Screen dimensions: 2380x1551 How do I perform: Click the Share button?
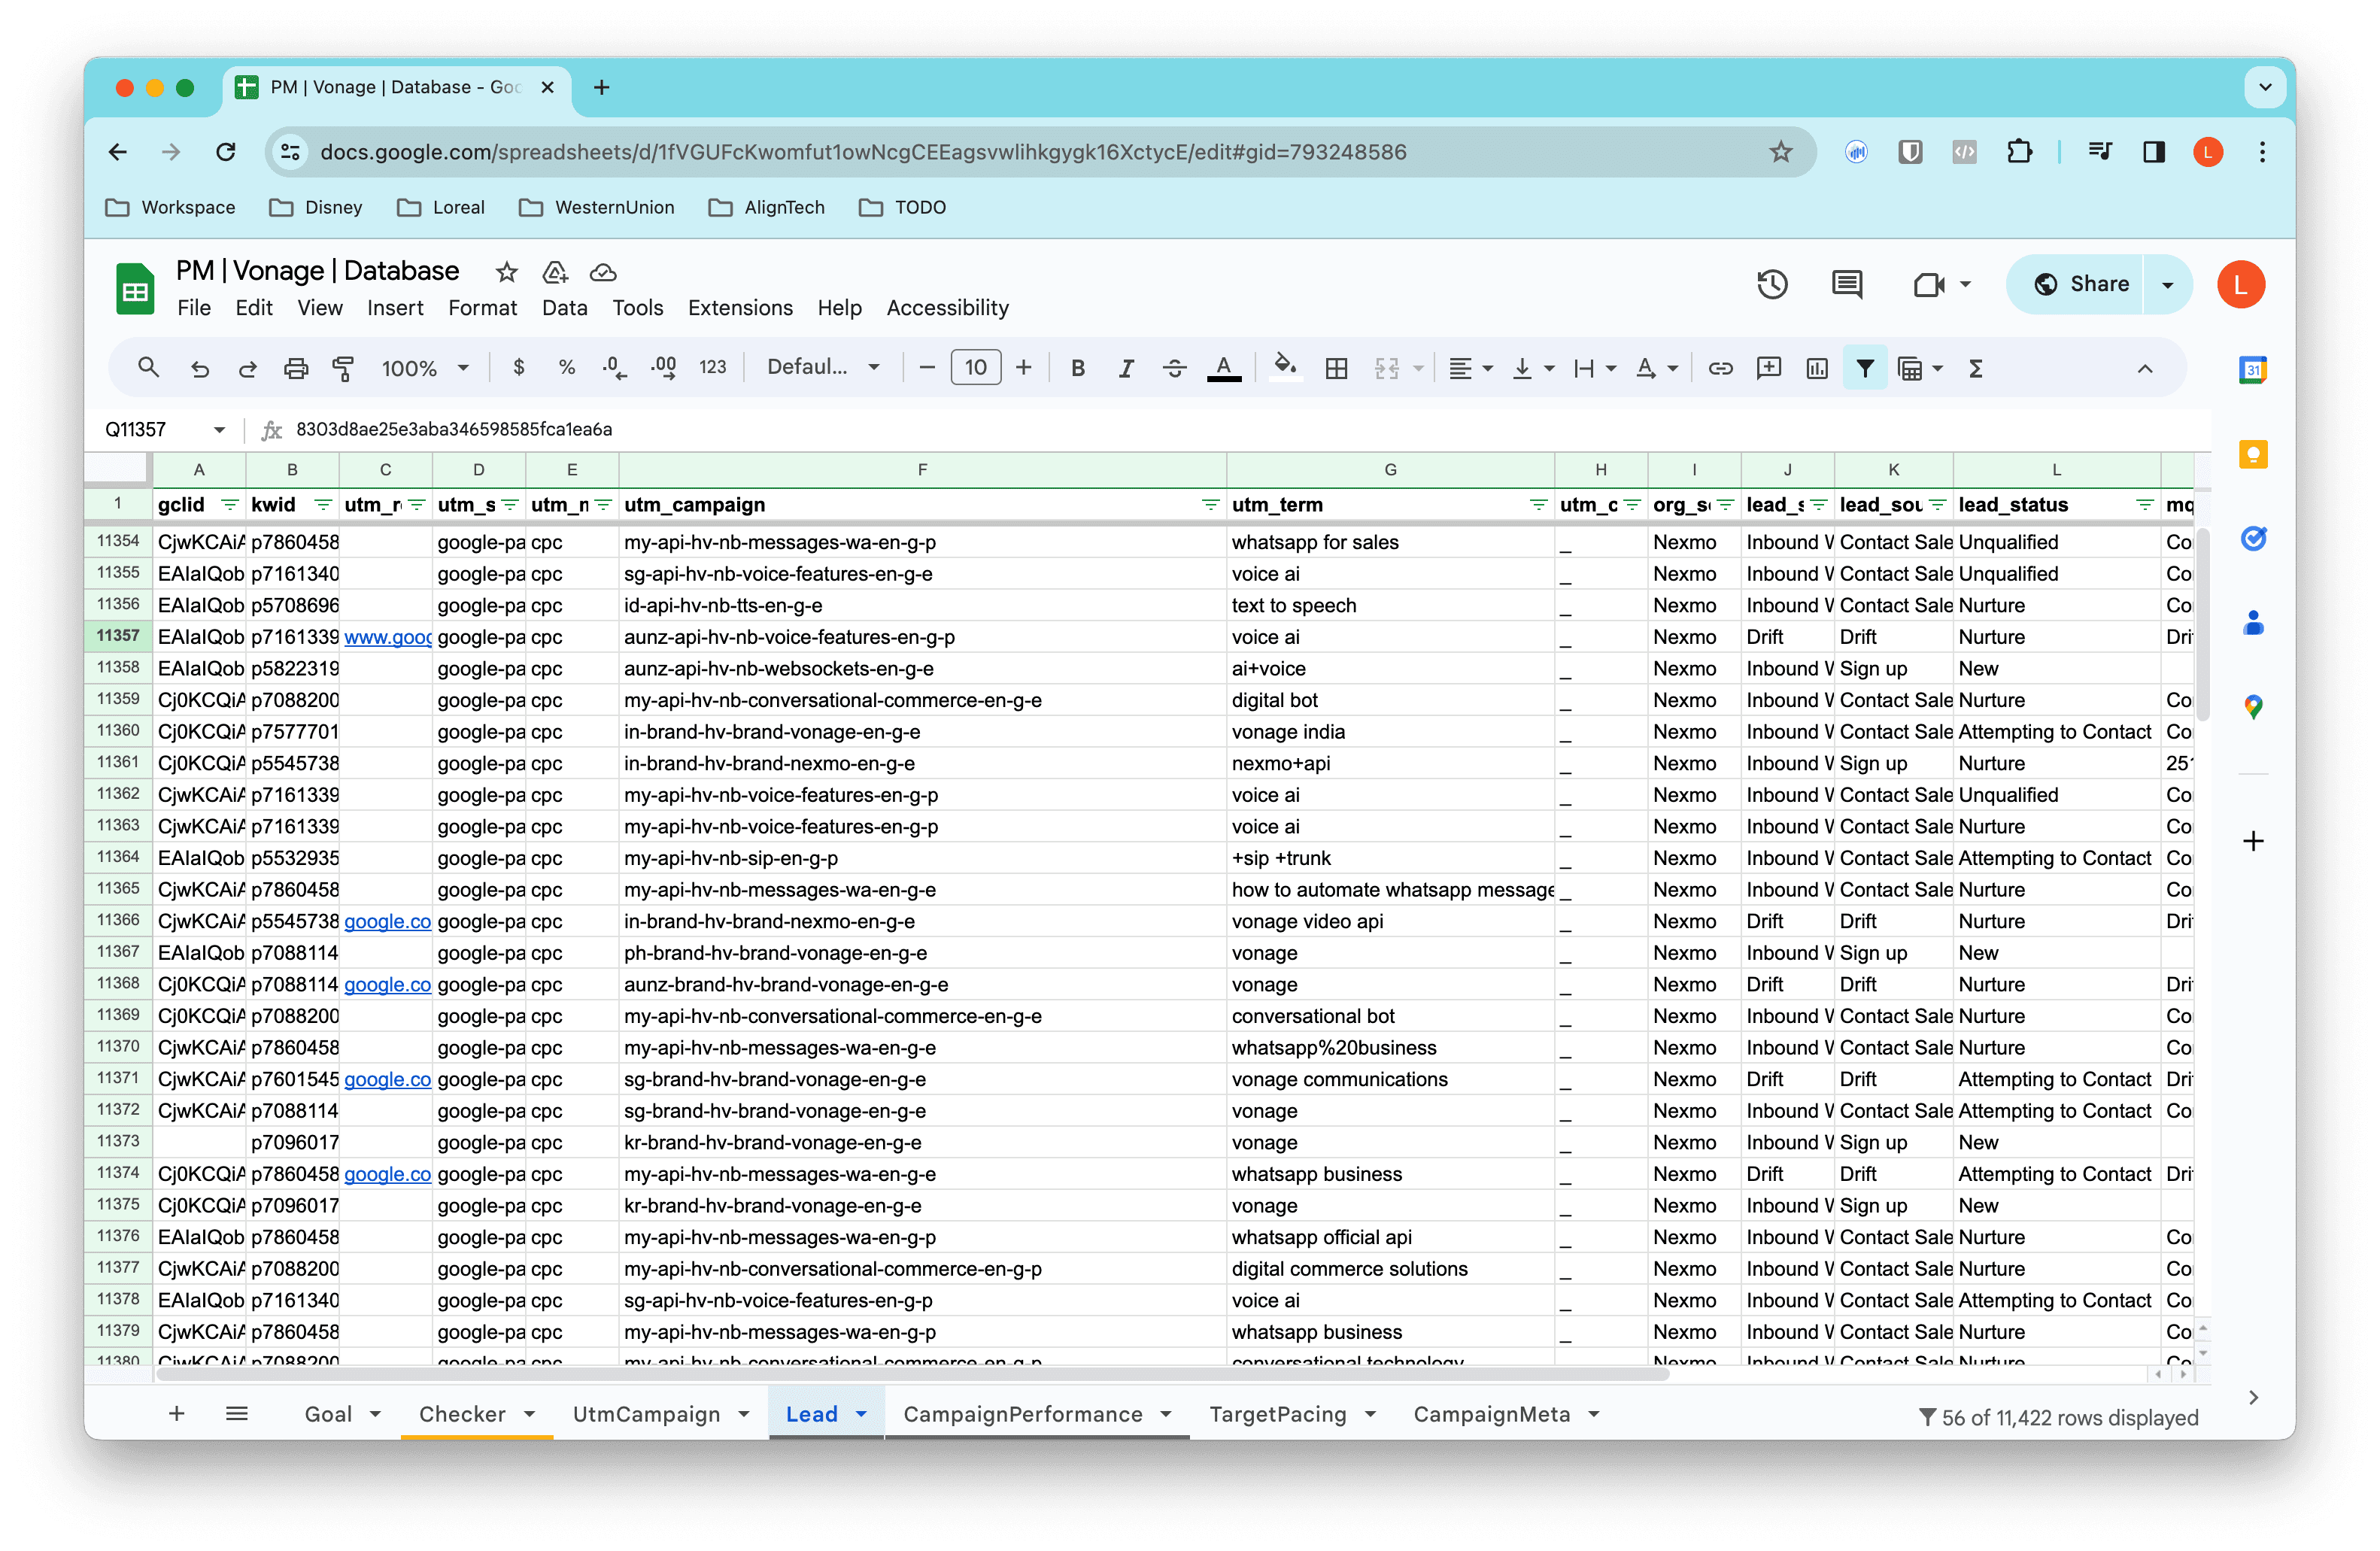2081,284
